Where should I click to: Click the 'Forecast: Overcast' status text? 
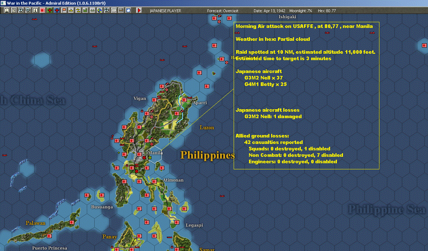[223, 11]
